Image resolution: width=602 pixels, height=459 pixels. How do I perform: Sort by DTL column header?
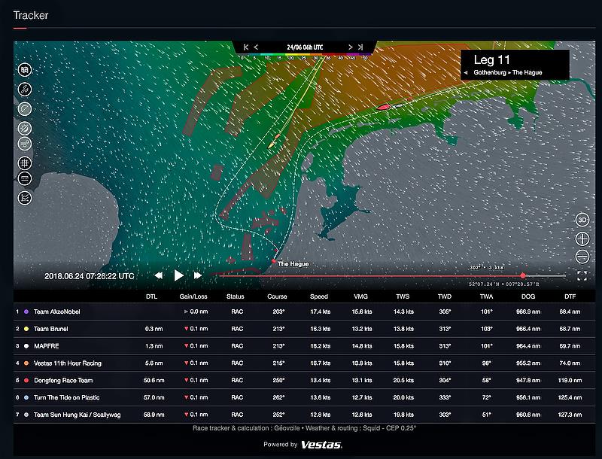click(x=152, y=296)
